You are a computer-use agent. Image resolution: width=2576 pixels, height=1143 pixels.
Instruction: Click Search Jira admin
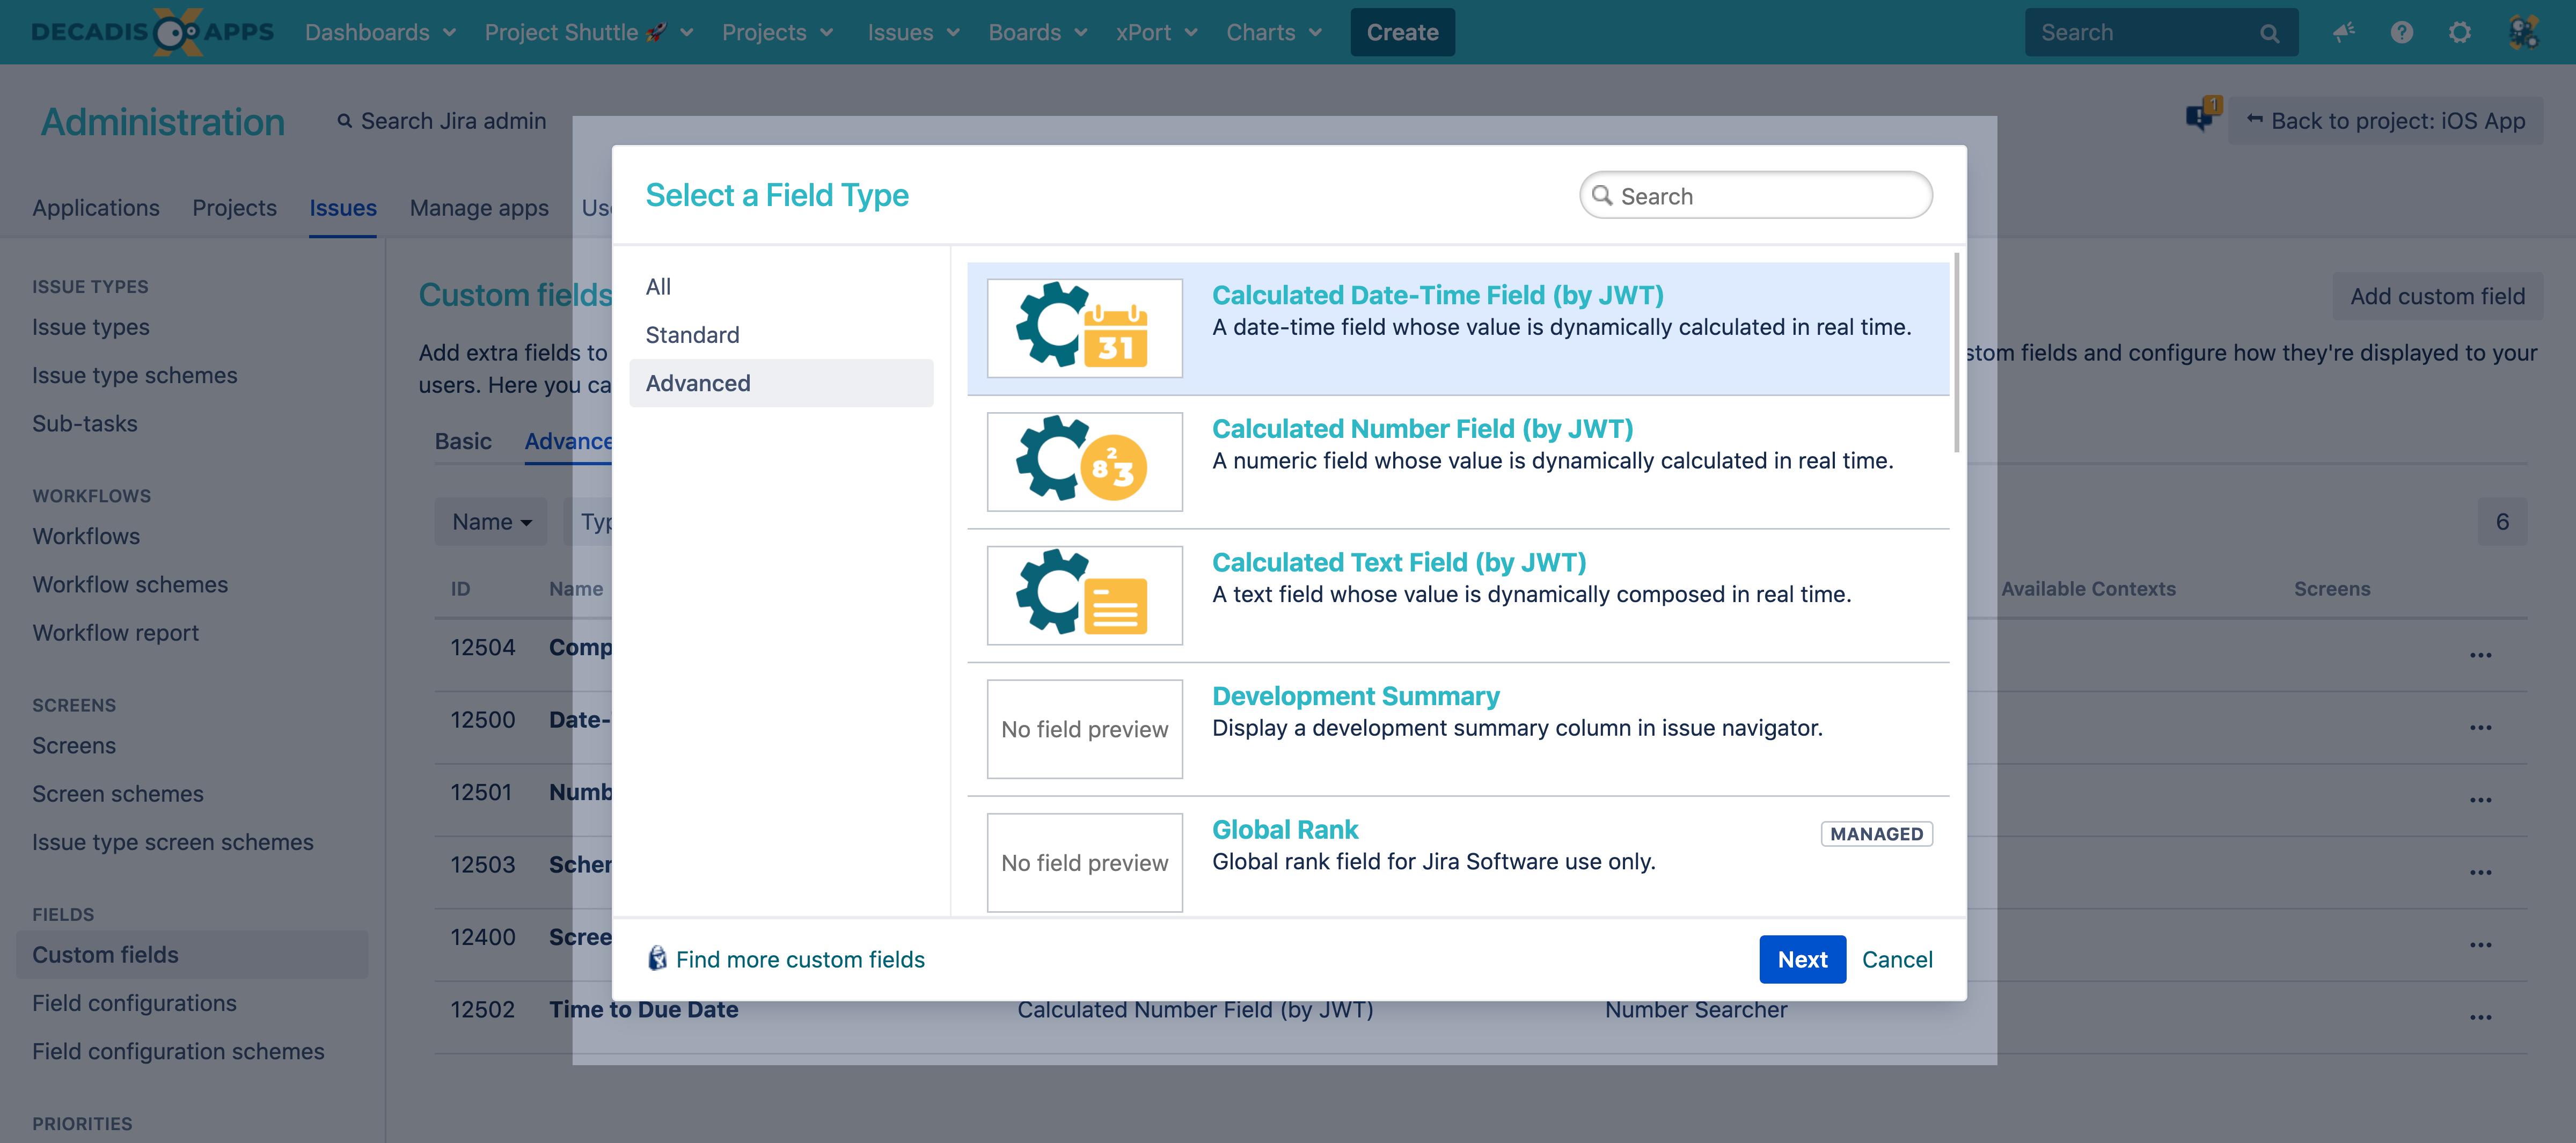tap(441, 121)
